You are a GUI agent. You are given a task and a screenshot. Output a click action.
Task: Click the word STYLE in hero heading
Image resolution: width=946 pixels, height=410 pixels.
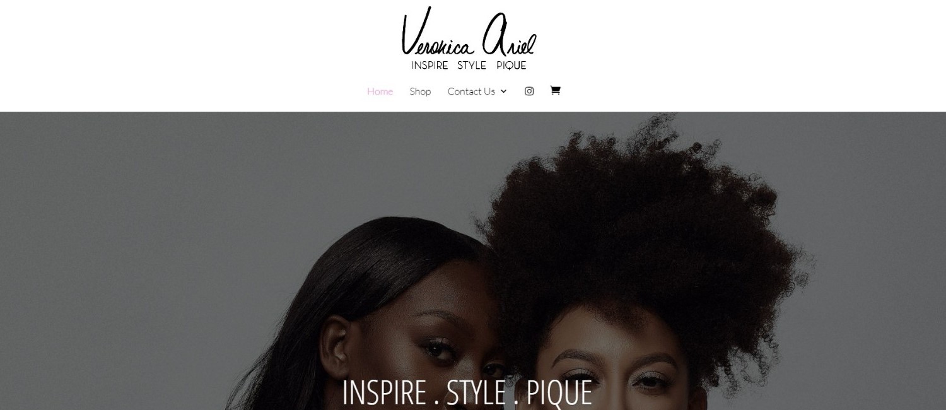[476, 392]
